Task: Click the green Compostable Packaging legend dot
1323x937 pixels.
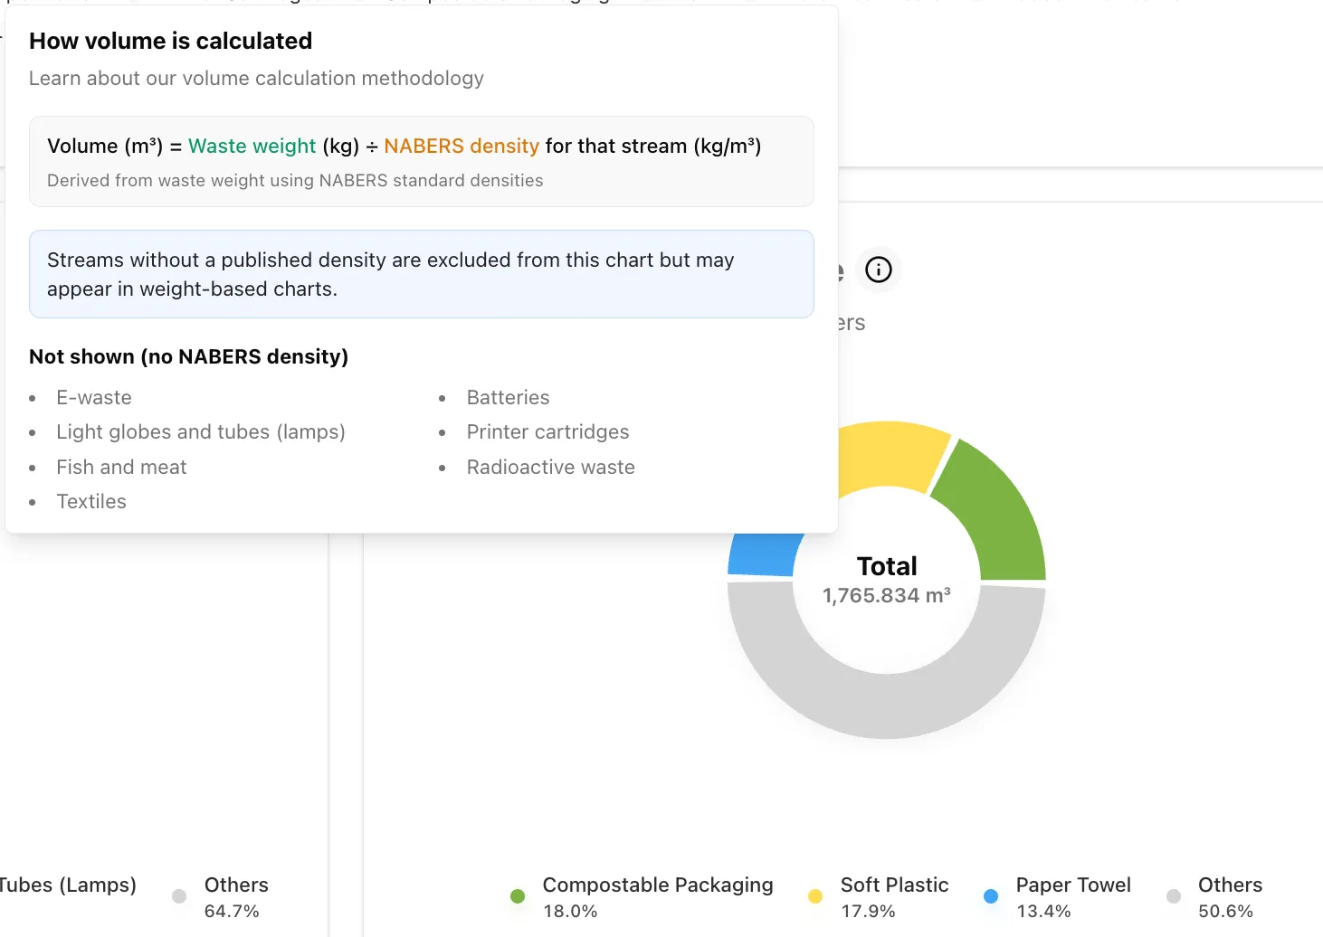Action: pos(518,896)
